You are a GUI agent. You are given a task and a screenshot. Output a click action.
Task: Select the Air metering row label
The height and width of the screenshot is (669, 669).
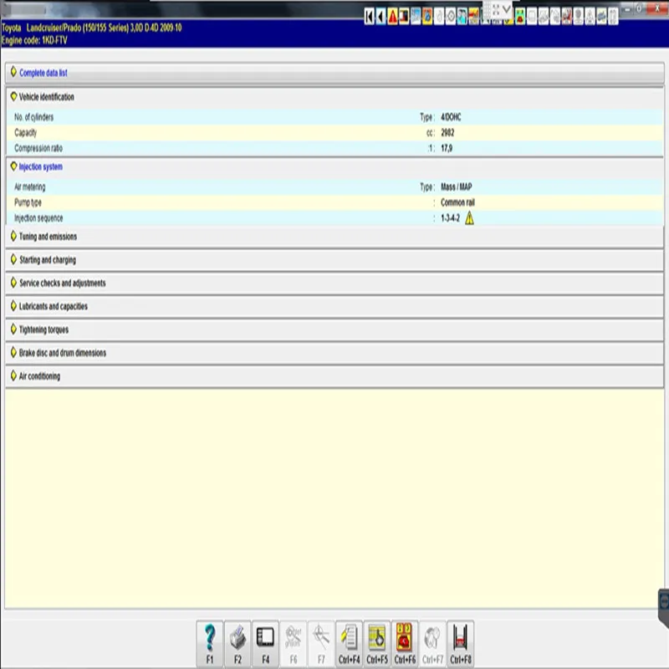click(x=29, y=187)
